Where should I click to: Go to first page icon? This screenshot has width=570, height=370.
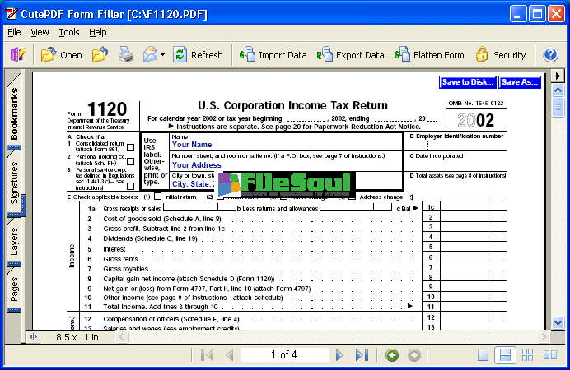(208, 354)
